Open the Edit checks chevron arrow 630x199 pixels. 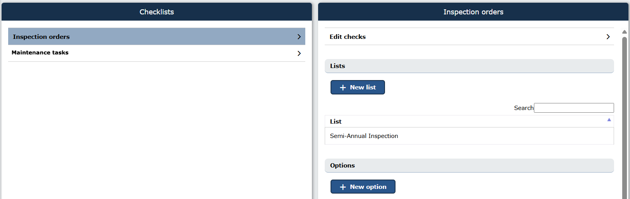pyautogui.click(x=608, y=37)
